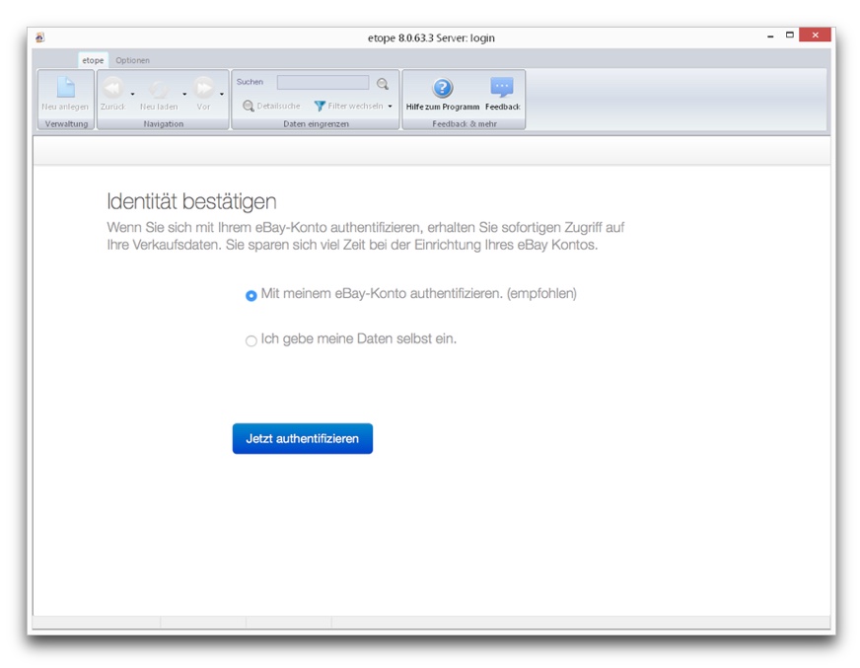Open the Filter wechseln dropdown arrow
The width and height of the screenshot is (860, 668).
pos(390,106)
